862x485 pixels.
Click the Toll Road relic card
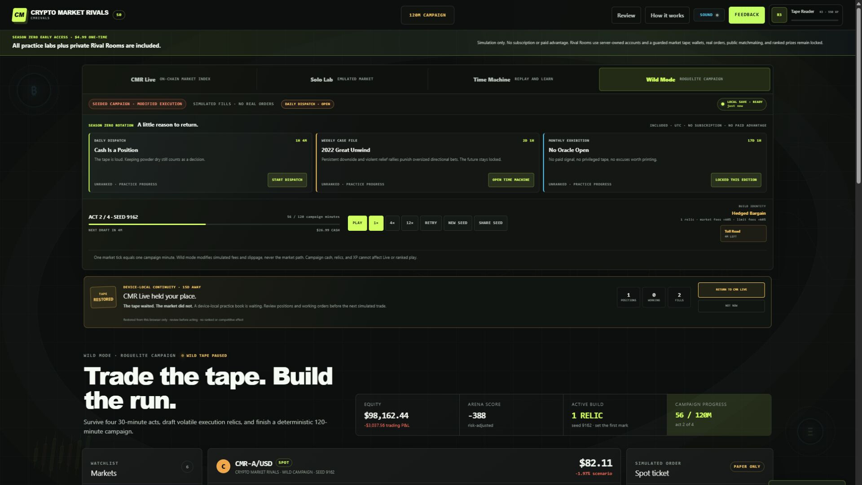tap(743, 234)
